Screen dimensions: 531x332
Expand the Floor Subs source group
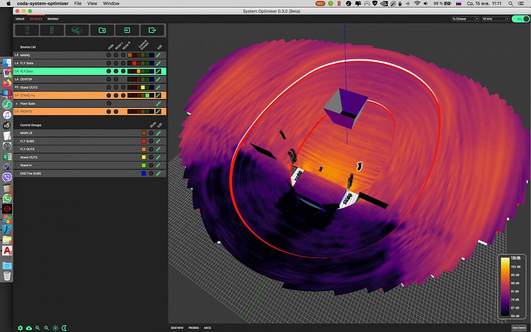[16, 104]
